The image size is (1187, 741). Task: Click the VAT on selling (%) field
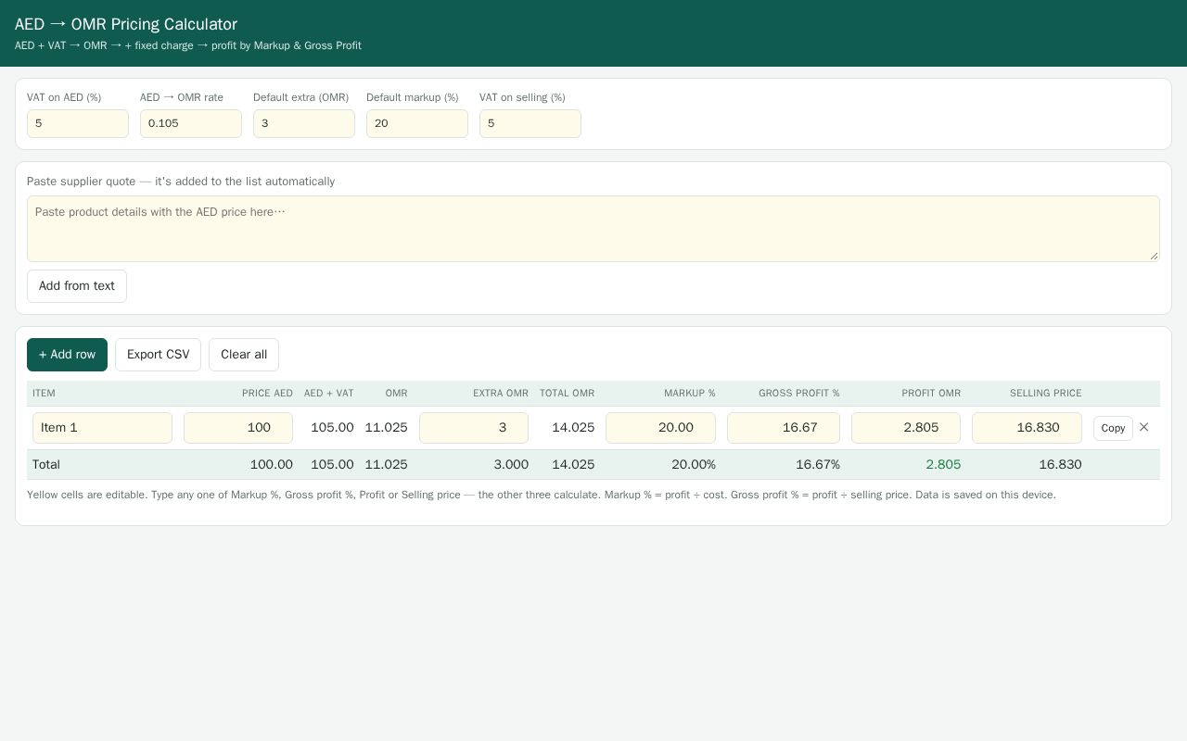click(x=530, y=123)
